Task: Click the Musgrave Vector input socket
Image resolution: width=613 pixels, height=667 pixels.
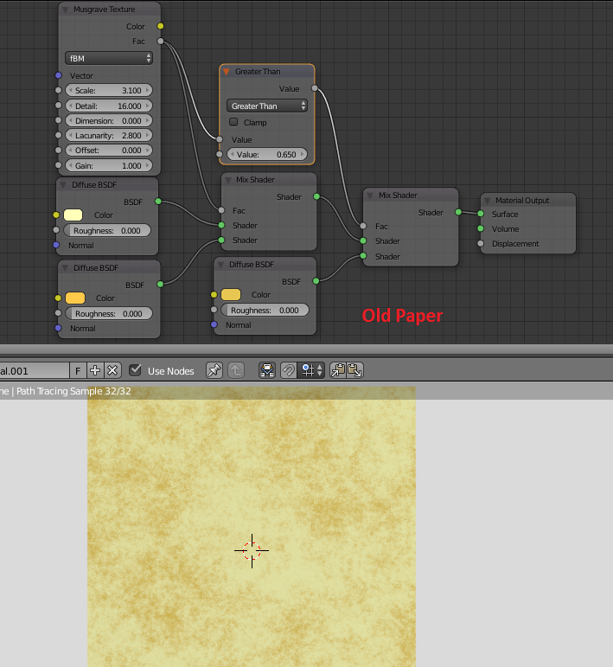Action: click(59, 75)
